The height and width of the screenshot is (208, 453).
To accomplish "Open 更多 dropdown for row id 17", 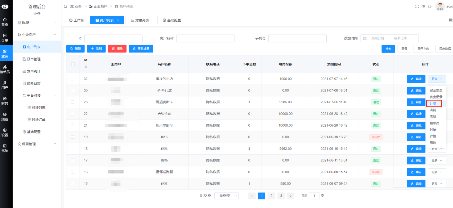I will tap(437, 160).
